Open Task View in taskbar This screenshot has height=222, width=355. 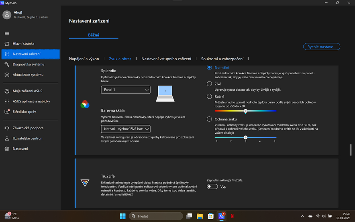(189, 216)
